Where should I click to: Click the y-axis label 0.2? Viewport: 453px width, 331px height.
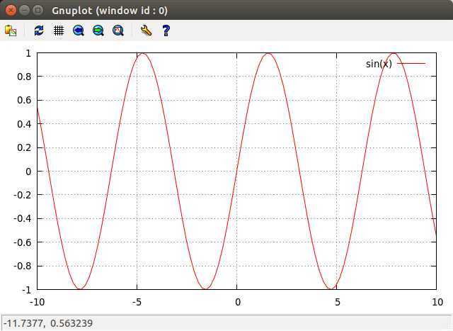coord(24,147)
